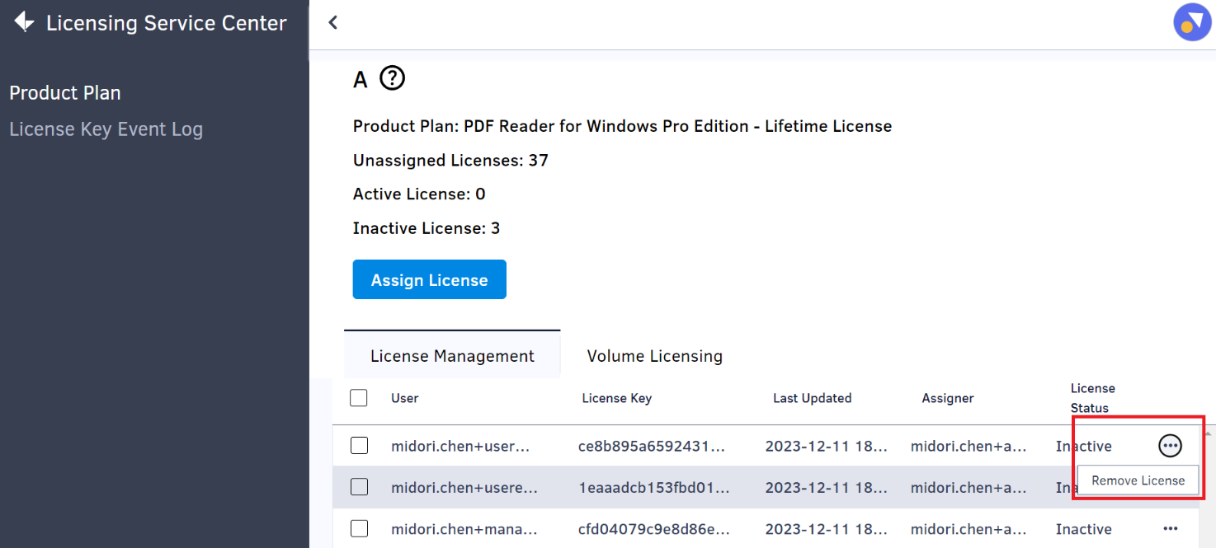Click the Product Plan description line
The width and height of the screenshot is (1216, 548).
pos(622,126)
